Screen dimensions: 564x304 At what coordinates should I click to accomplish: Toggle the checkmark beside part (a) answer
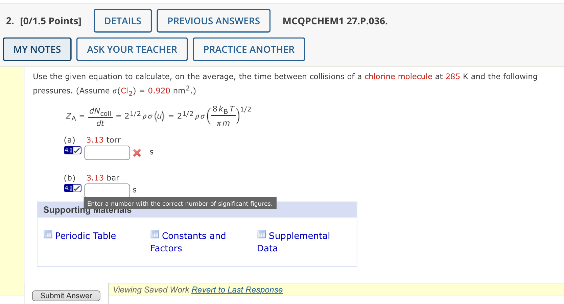pyautogui.click(x=77, y=150)
